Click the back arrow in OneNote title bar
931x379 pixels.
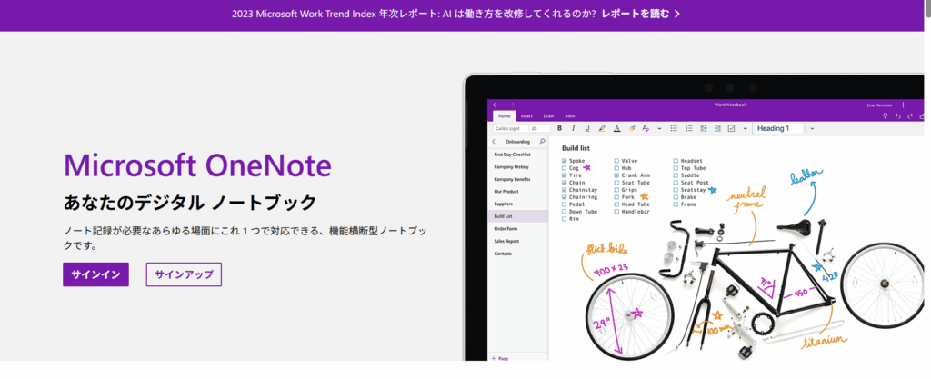tap(496, 105)
